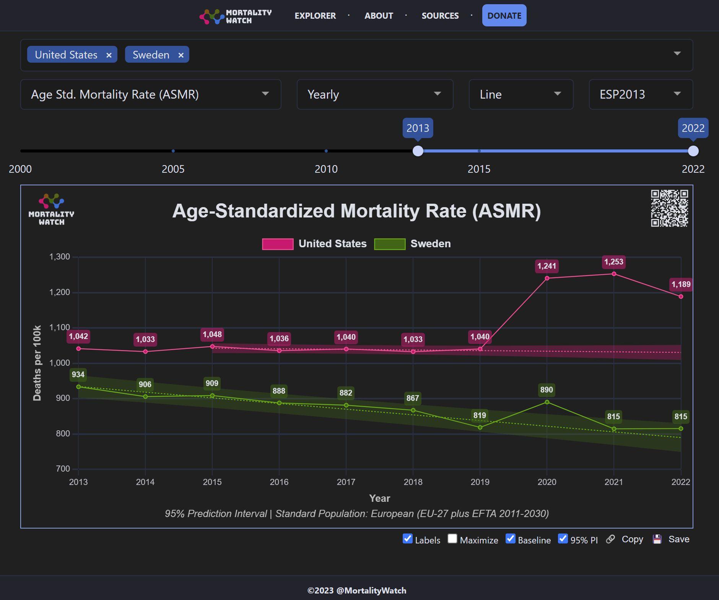Image resolution: width=719 pixels, height=600 pixels.
Task: Open the SOURCES page
Action: click(x=440, y=16)
